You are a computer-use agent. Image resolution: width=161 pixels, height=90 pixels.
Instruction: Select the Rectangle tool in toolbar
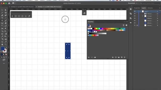click(x=2, y=20)
